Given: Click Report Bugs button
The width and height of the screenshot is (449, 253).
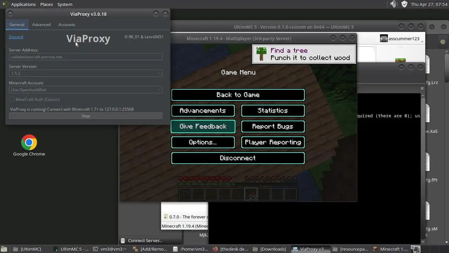Looking at the screenshot, I should pos(273,126).
